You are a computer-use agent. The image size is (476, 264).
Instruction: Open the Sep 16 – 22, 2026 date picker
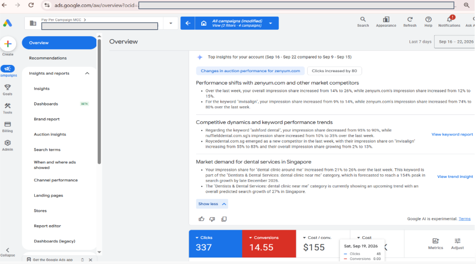(x=456, y=42)
